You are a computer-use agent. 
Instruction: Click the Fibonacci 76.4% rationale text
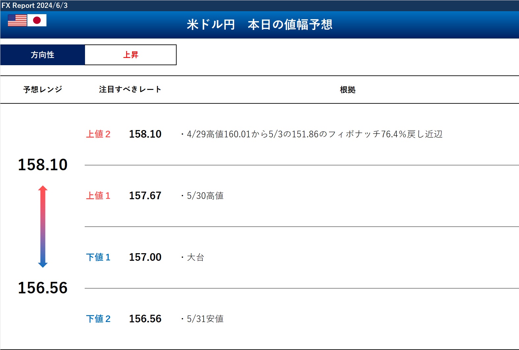(311, 134)
